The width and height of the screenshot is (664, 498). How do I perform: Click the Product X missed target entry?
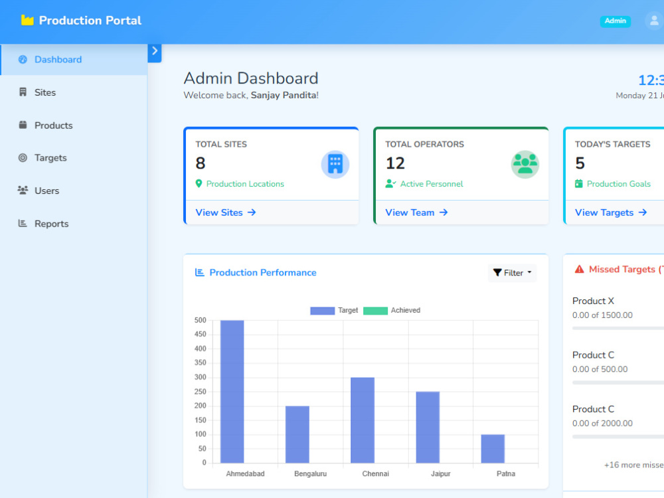pyautogui.click(x=618, y=315)
